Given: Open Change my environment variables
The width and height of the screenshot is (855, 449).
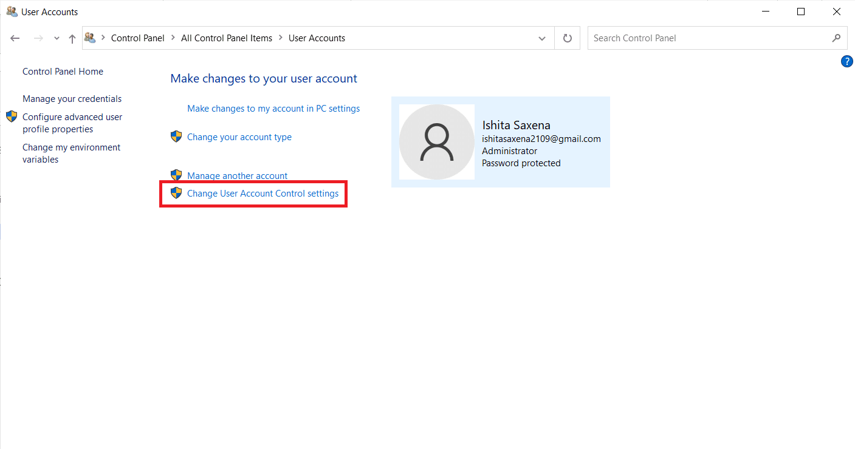Looking at the screenshot, I should tap(70, 153).
